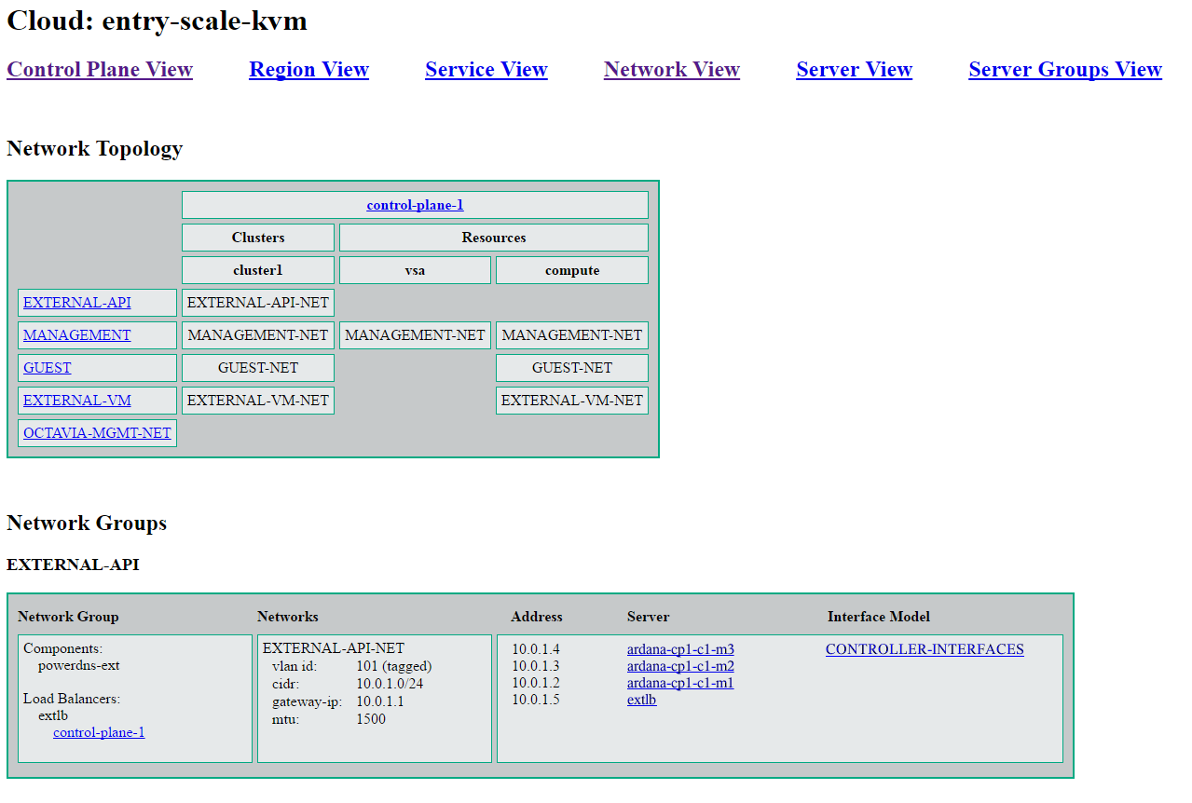Select the MANAGEMENT network group link
This screenshot has height=803, width=1192.
pos(77,335)
